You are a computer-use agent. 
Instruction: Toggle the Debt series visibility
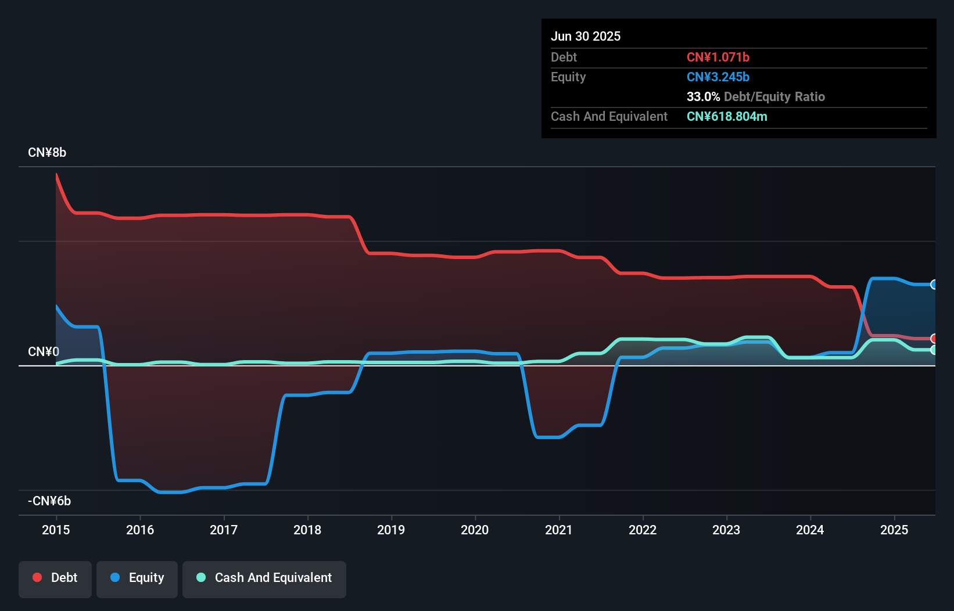pos(55,579)
